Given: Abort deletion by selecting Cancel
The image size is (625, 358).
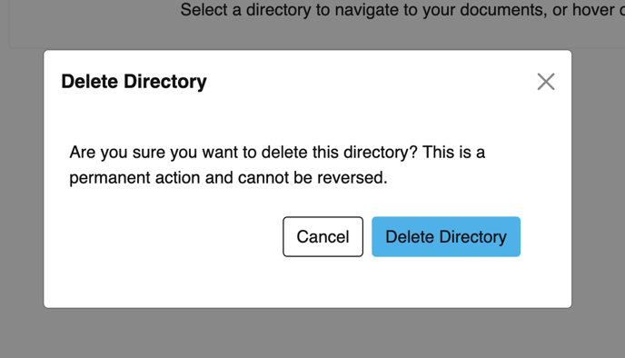Looking at the screenshot, I should (x=322, y=237).
